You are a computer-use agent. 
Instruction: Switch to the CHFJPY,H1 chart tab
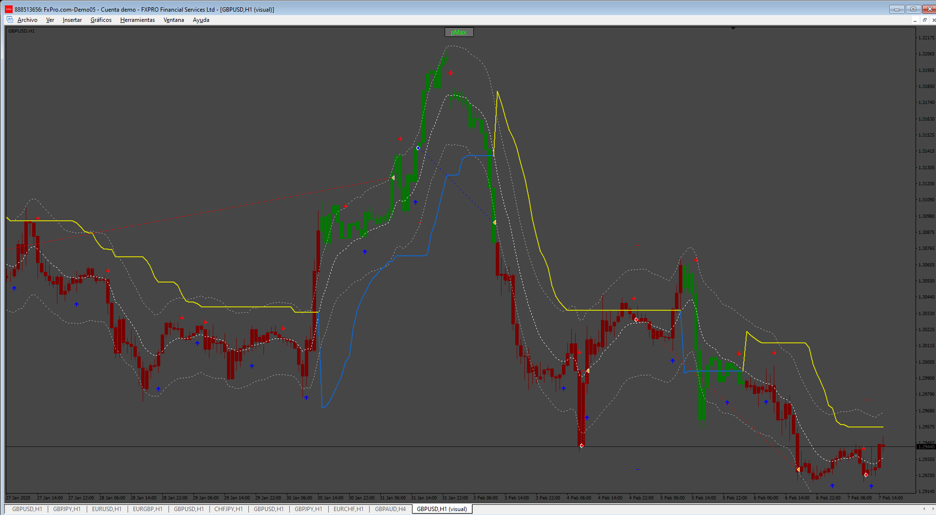point(228,509)
